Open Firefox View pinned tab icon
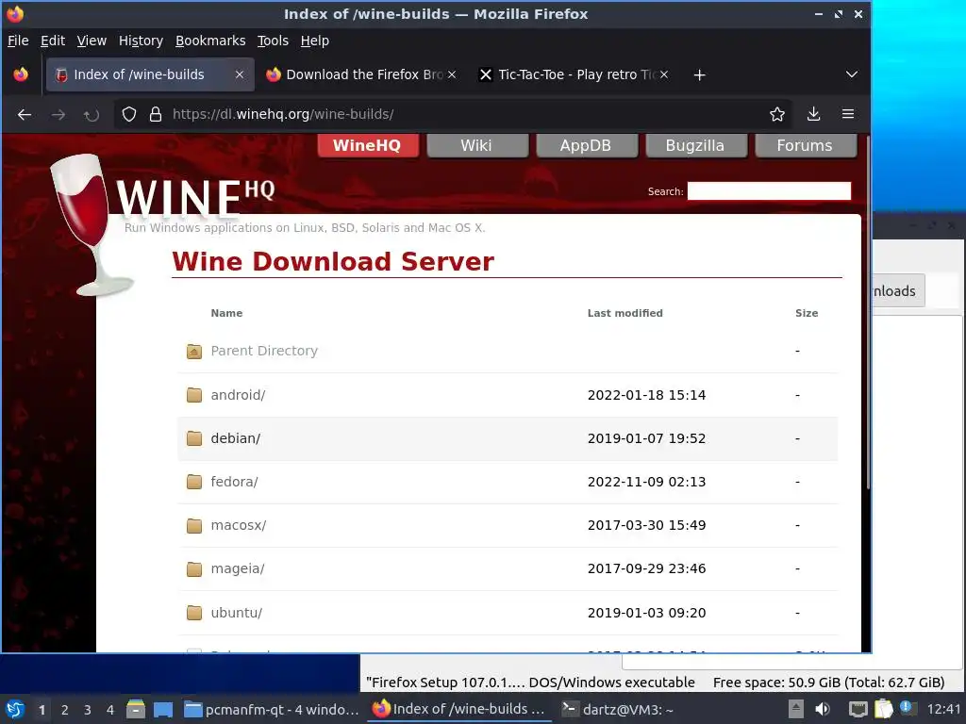Viewport: 966px width, 724px height. click(x=21, y=74)
